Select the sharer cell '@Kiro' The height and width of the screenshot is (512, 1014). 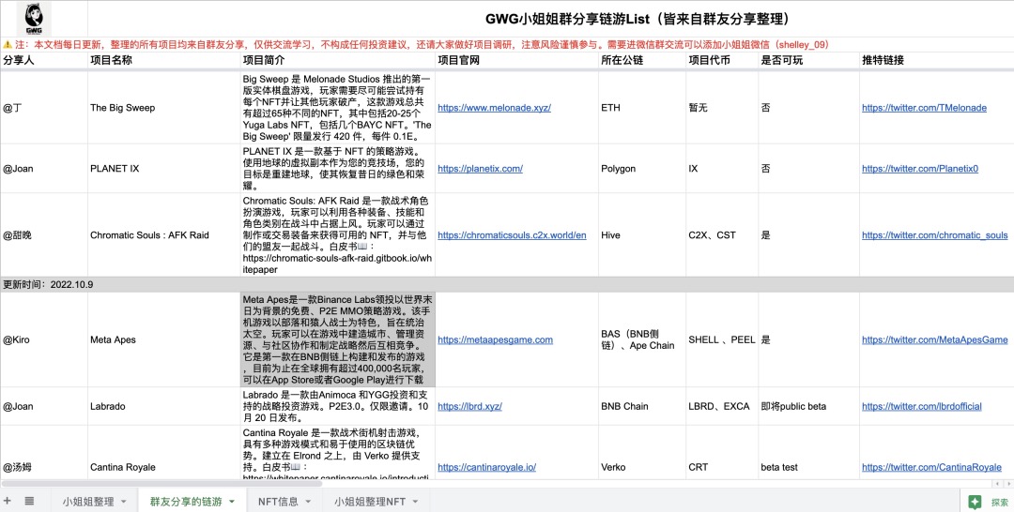pyautogui.click(x=44, y=339)
